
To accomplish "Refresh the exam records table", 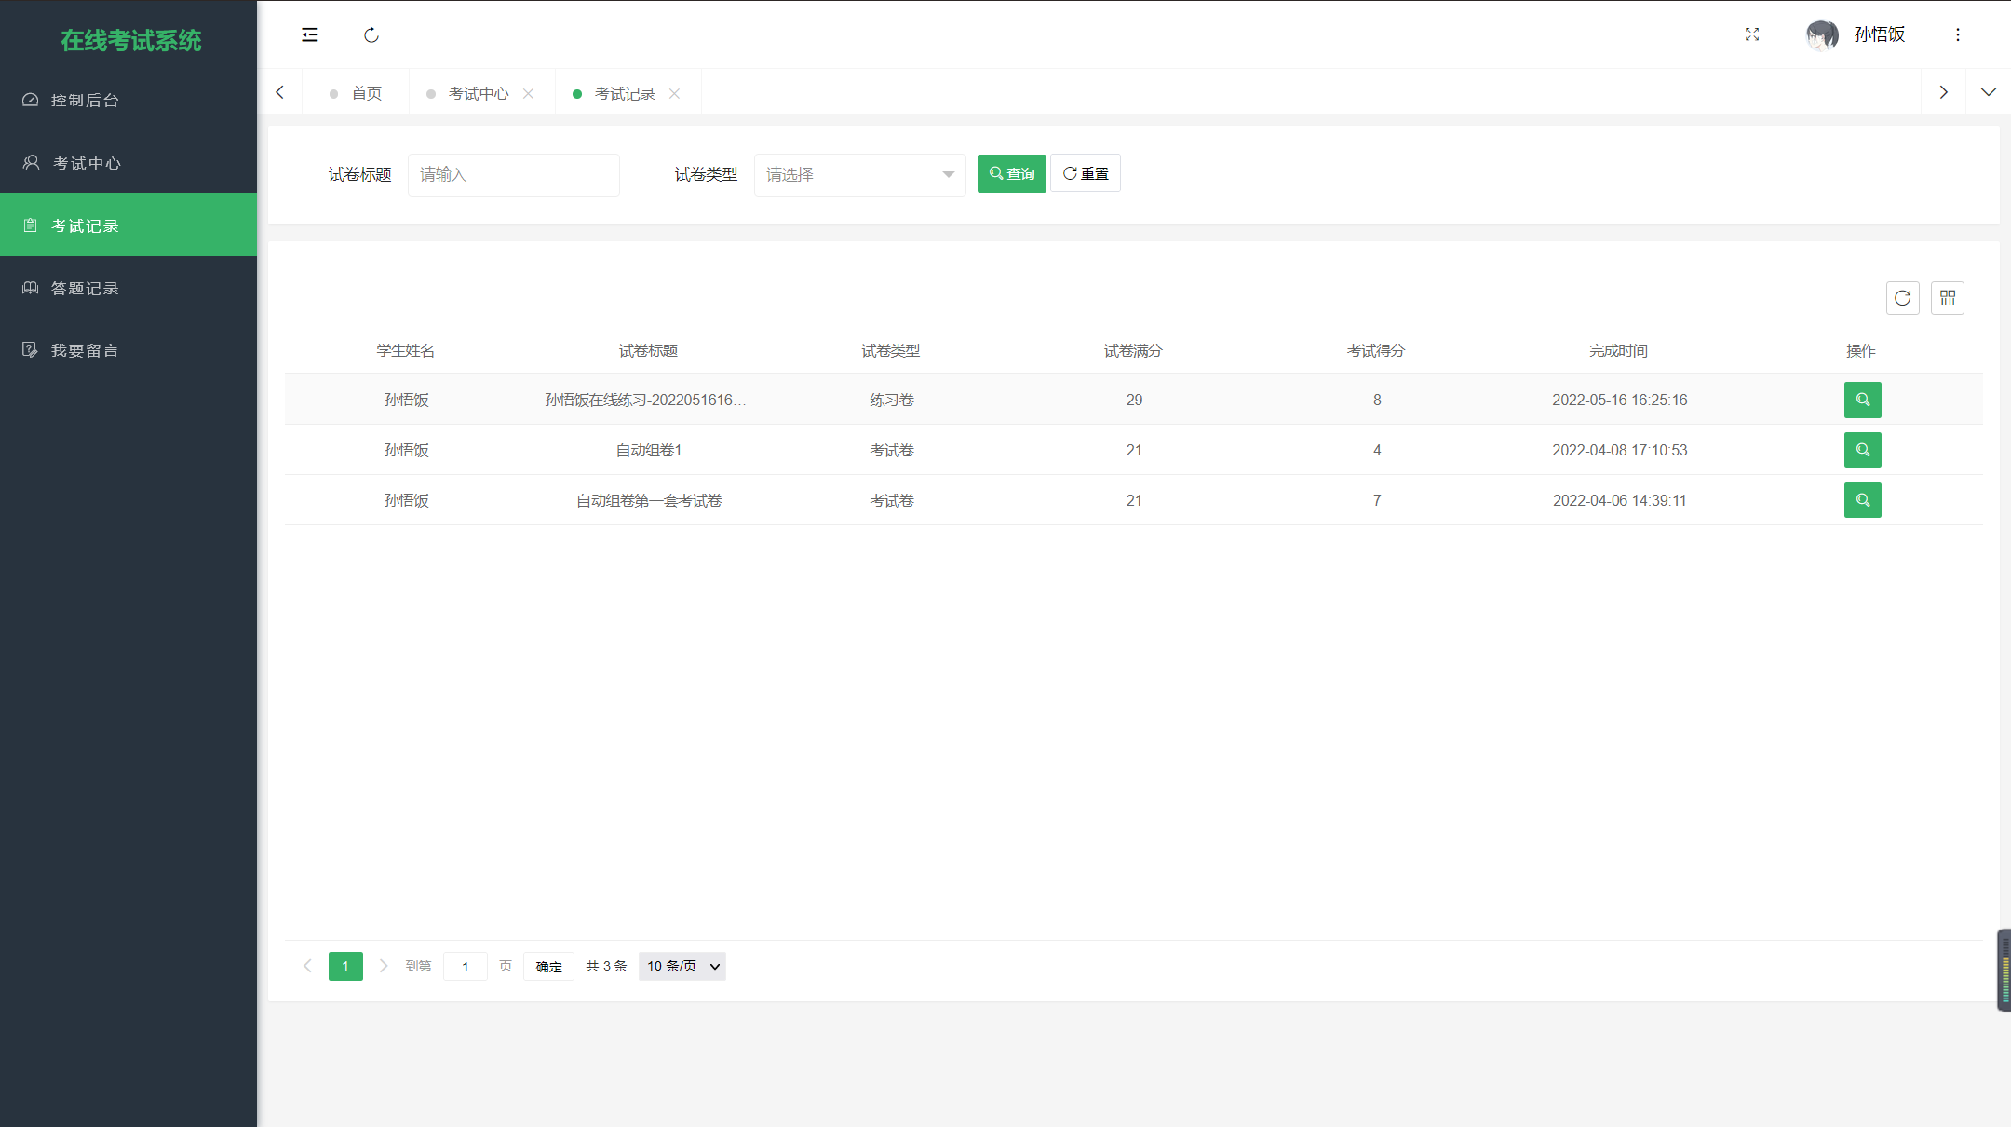I will point(1902,298).
